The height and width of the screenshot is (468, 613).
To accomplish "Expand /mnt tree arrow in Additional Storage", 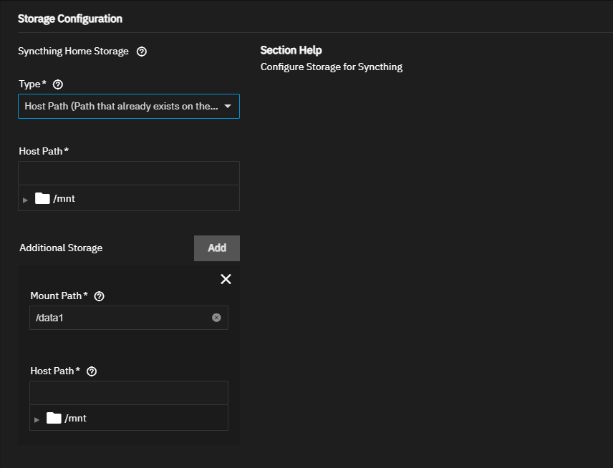I will (x=37, y=419).
